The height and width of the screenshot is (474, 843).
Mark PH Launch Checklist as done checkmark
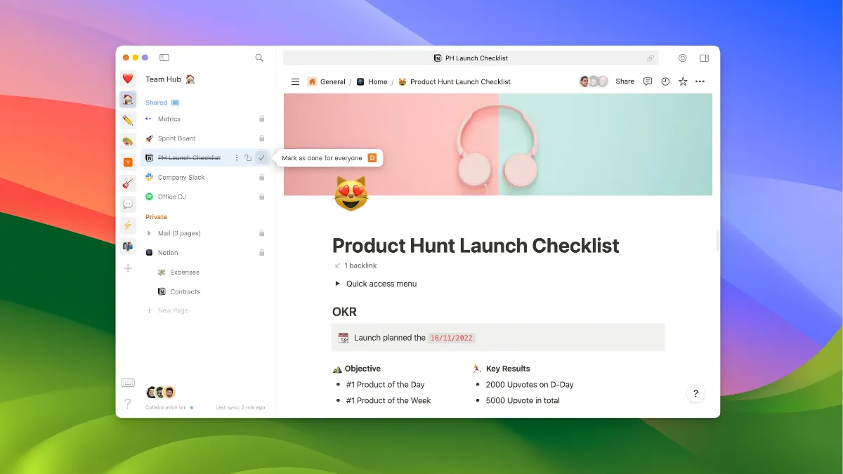(x=261, y=158)
